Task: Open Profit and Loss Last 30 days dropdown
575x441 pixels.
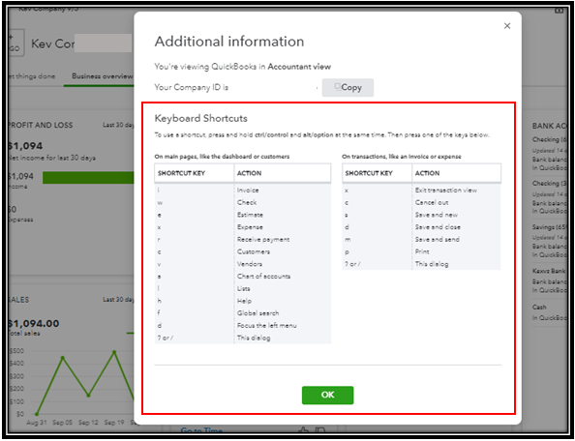Action: click(x=118, y=125)
